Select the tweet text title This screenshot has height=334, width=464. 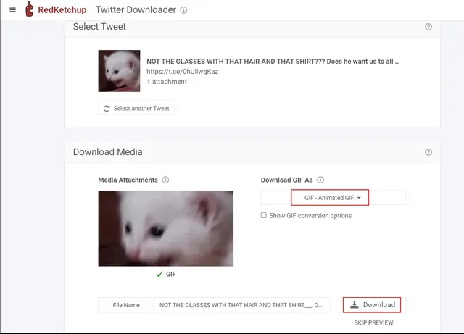pos(273,62)
